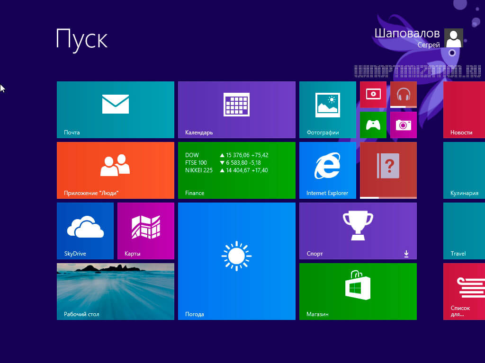Open the Почта mail tile
The width and height of the screenshot is (485, 363).
(115, 109)
